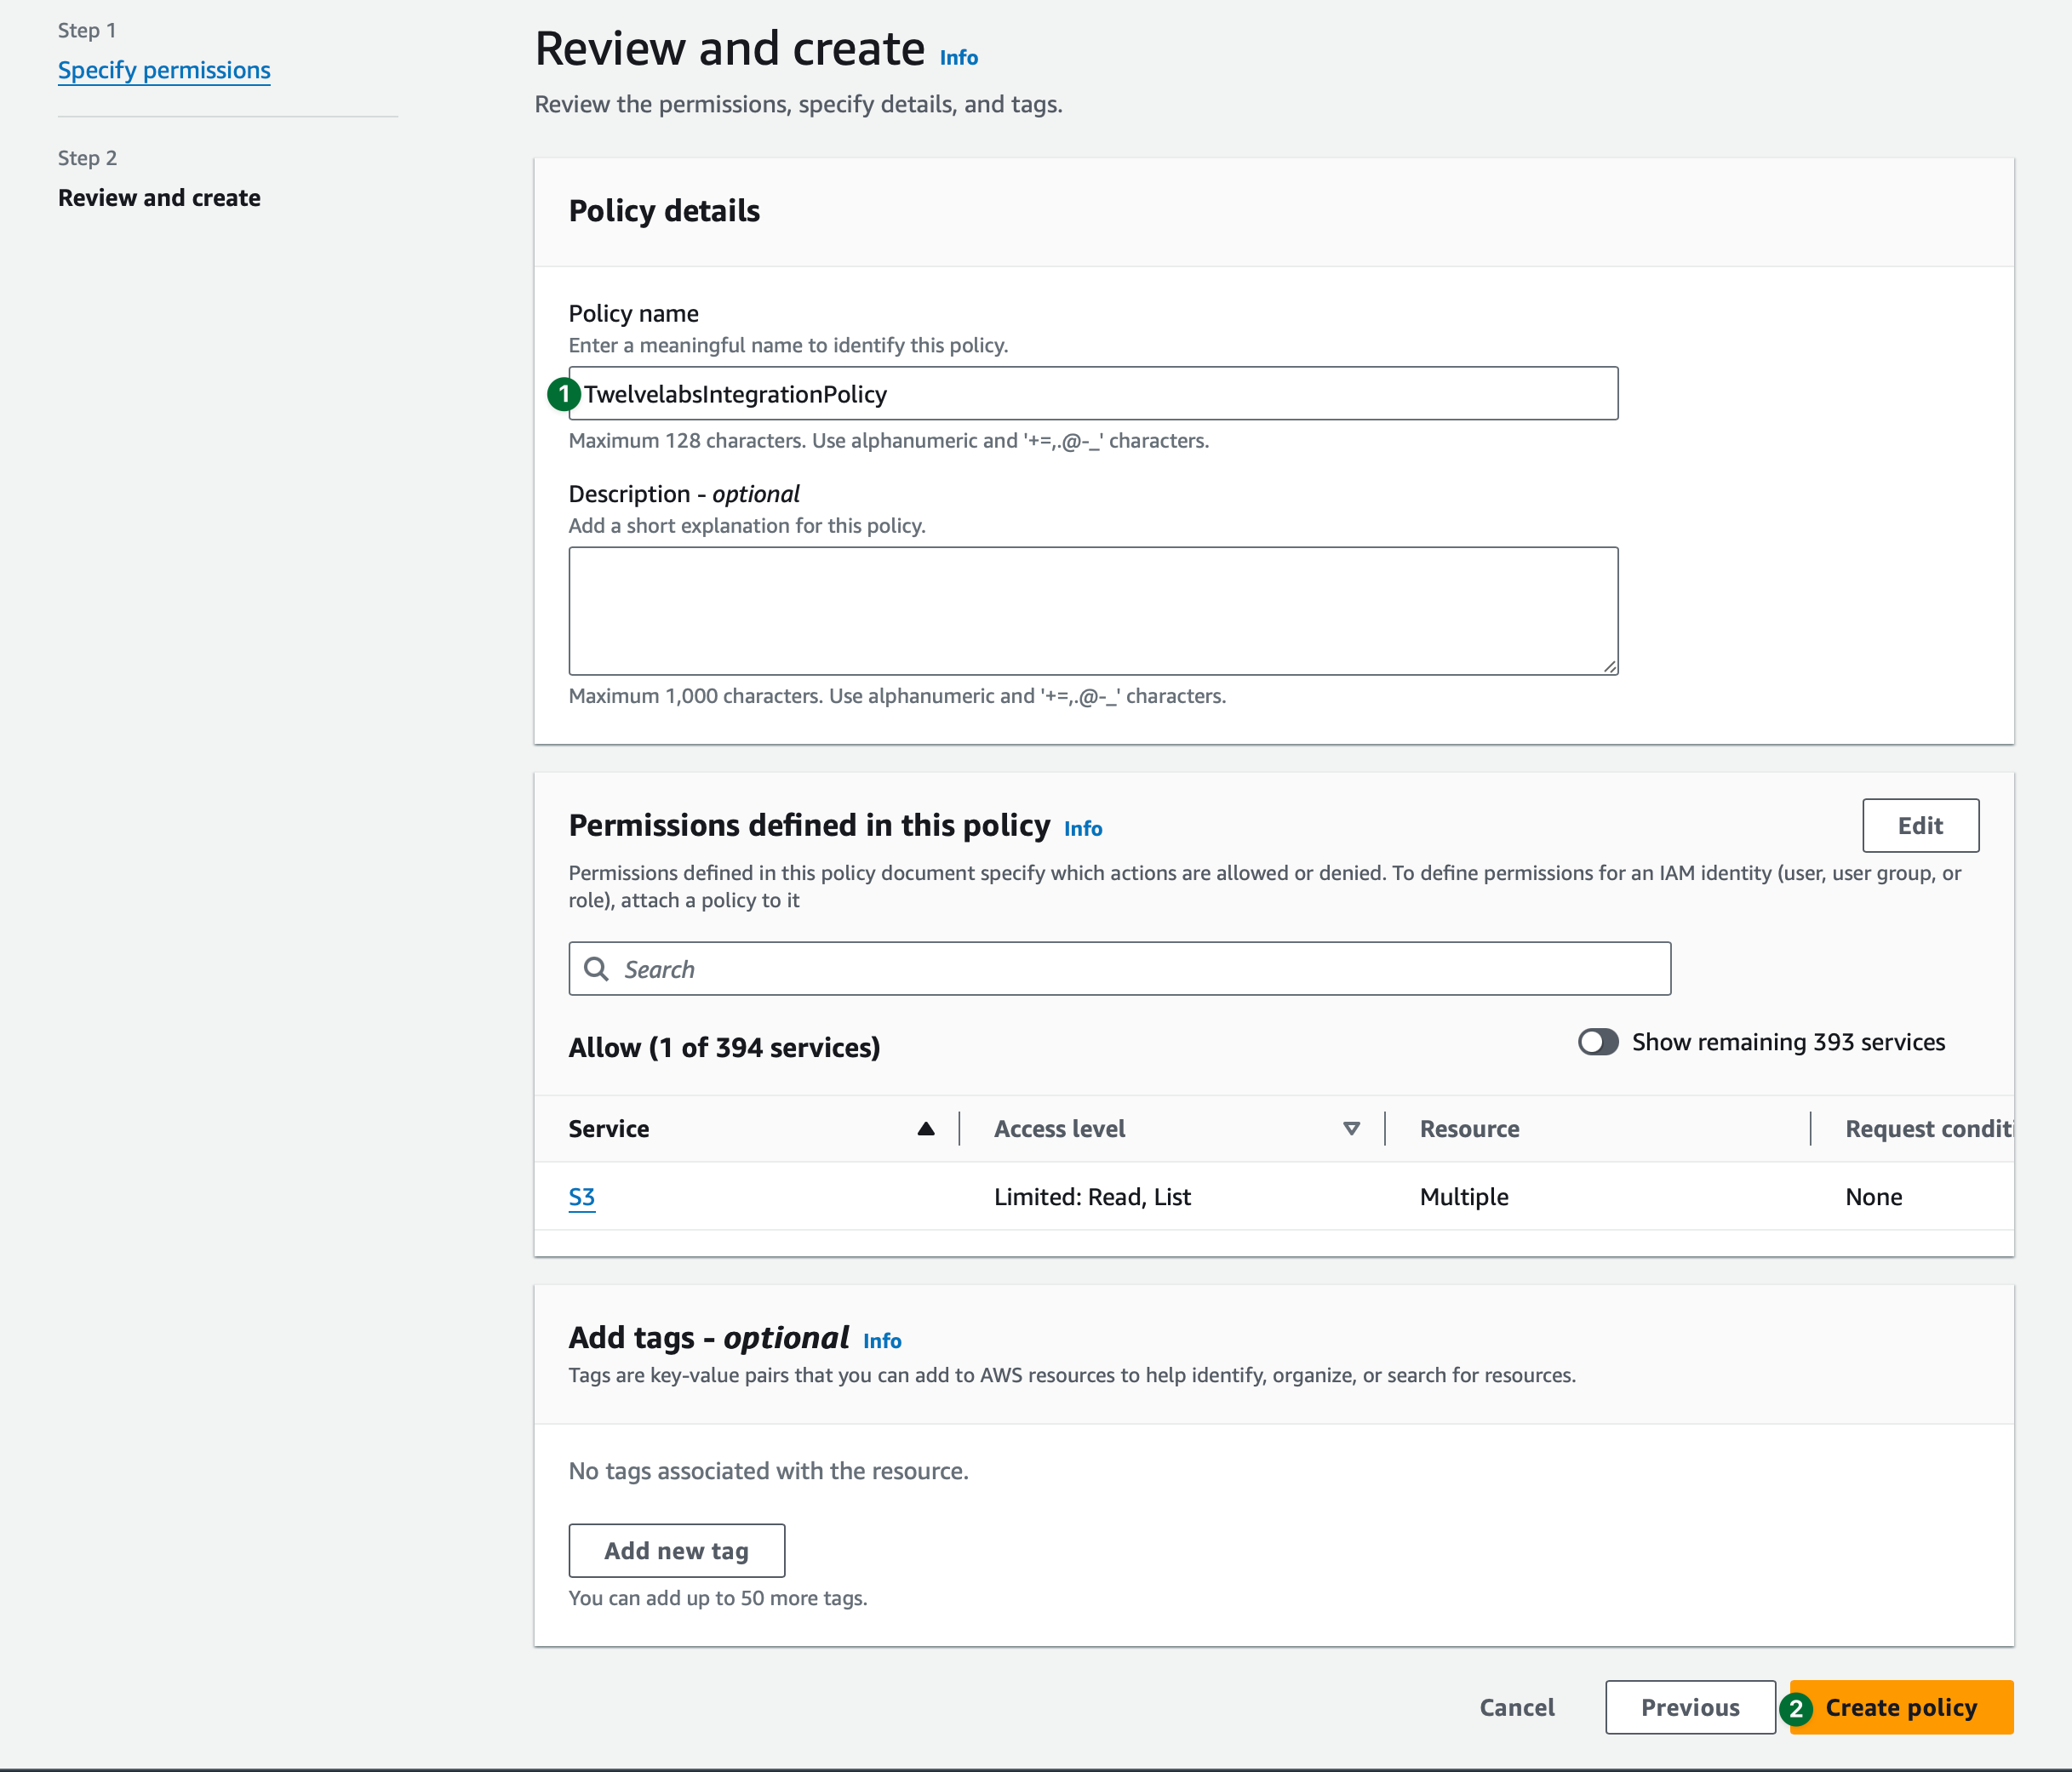Go back with Previous button
This screenshot has height=1772, width=2072.
coord(1689,1708)
